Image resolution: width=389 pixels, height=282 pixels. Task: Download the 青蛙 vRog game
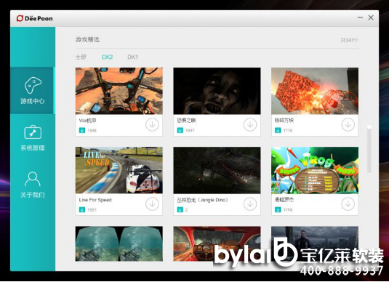pyautogui.click(x=348, y=204)
